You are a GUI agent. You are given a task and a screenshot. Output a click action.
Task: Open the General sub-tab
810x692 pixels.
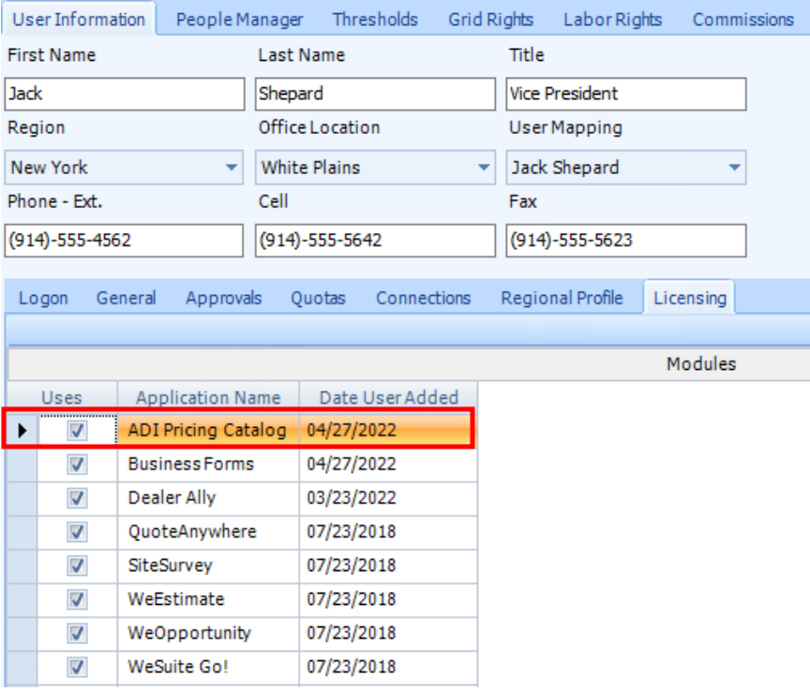(126, 299)
